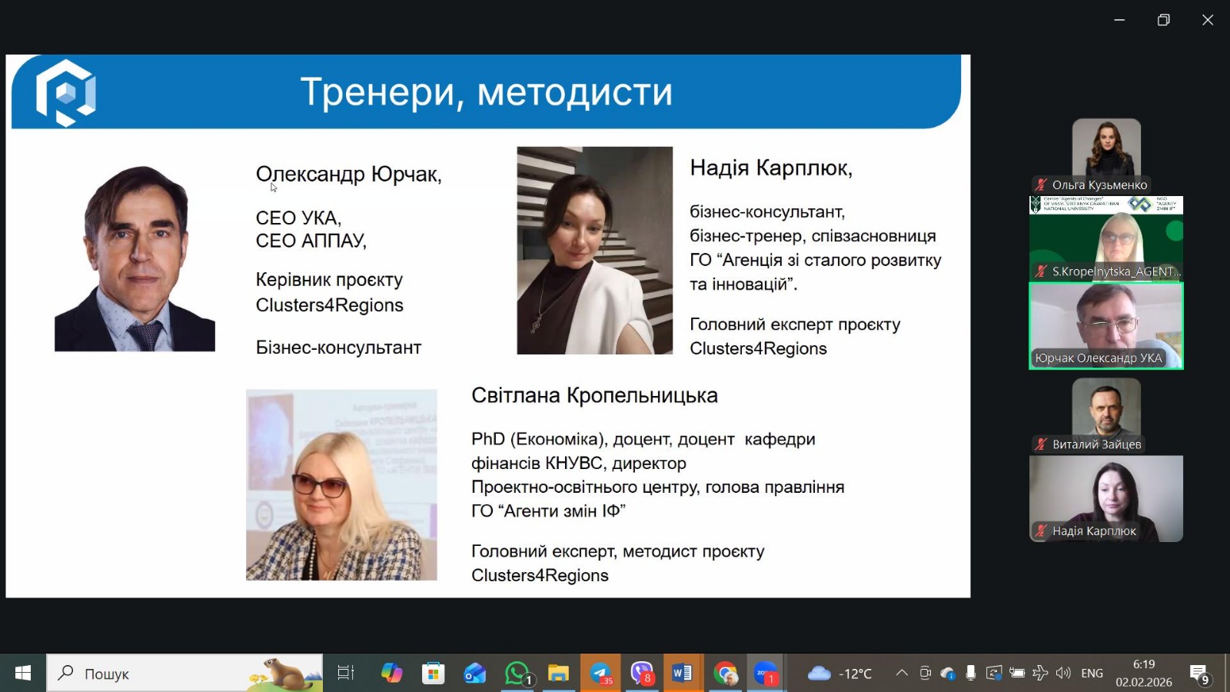
Task: Click the Zoom taskbar icon
Action: [x=766, y=674]
